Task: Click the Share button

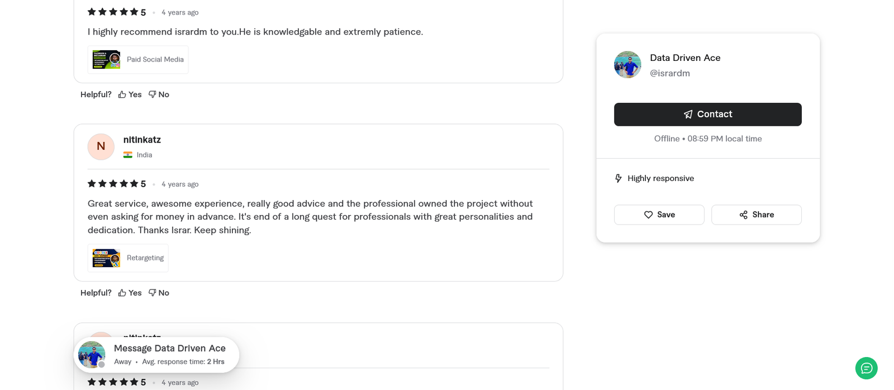Action: pyautogui.click(x=756, y=215)
